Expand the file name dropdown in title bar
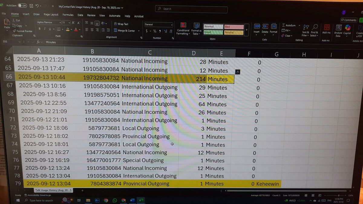 pyautogui.click(x=122, y=8)
